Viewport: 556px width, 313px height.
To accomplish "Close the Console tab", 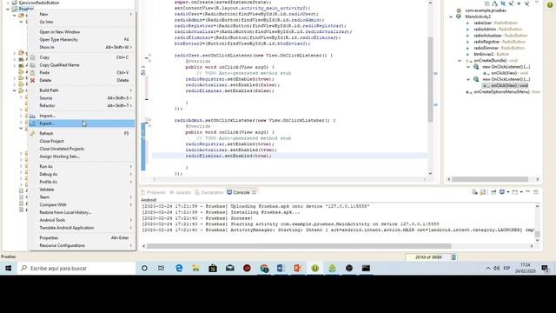I will (254, 192).
